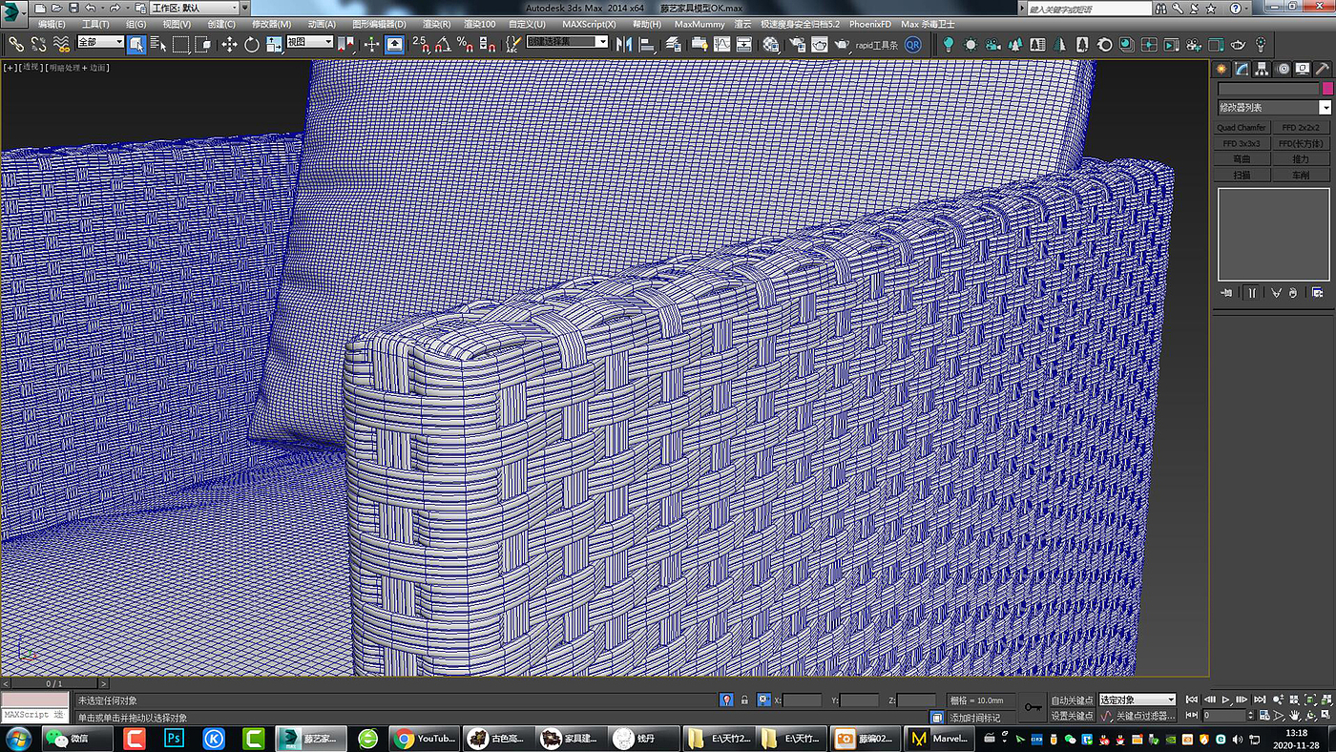Jump to the end frame
Image resolution: width=1336 pixels, height=752 pixels.
click(x=1260, y=700)
